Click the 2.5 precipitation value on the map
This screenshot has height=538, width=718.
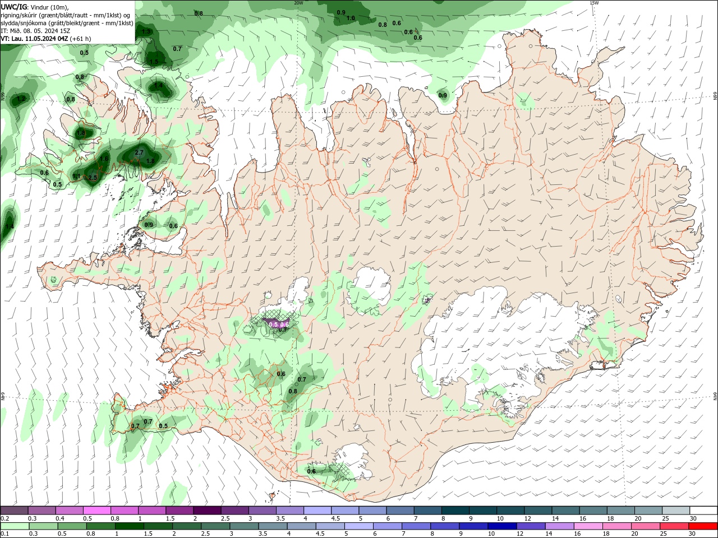point(93,178)
